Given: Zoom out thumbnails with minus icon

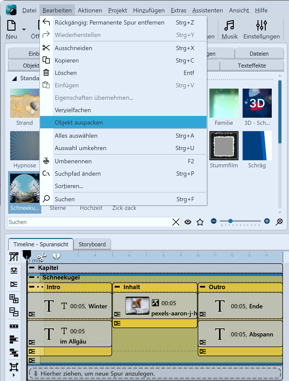Looking at the screenshot, I should click(214, 221).
